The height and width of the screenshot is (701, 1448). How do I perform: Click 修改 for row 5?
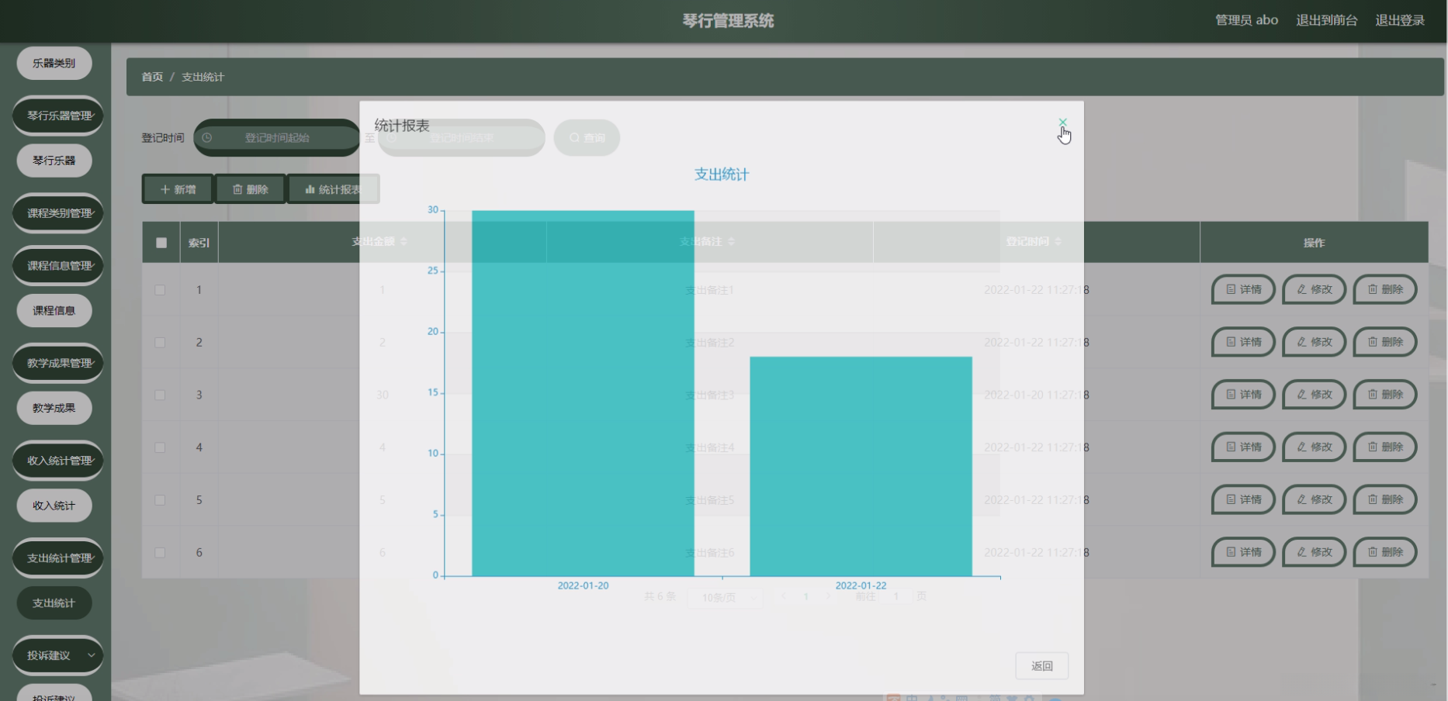pyautogui.click(x=1315, y=500)
